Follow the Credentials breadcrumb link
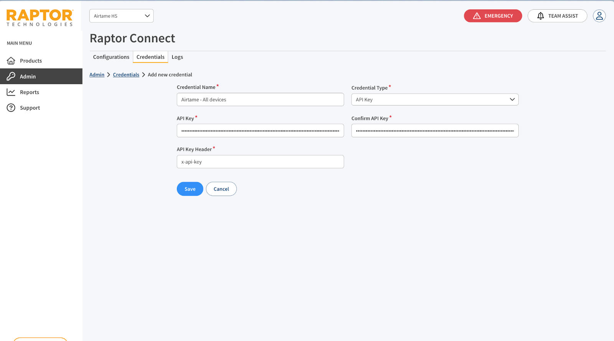Viewport: 614px width, 341px height. coord(126,74)
